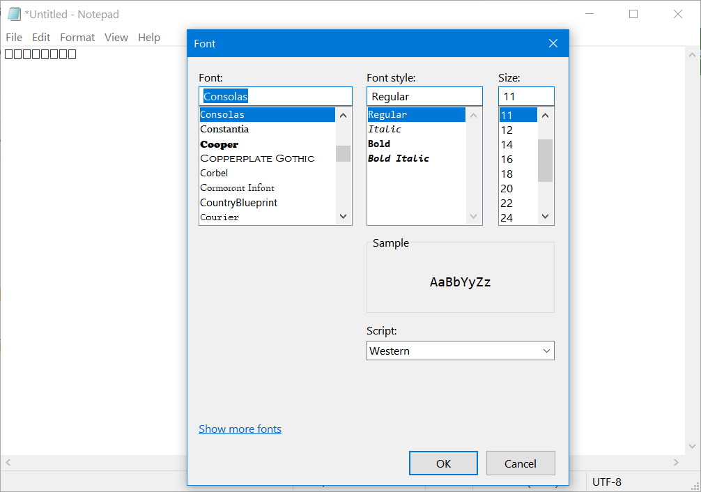This screenshot has width=701, height=492.
Task: Click size list scrollbar thumb
Action: [545, 160]
